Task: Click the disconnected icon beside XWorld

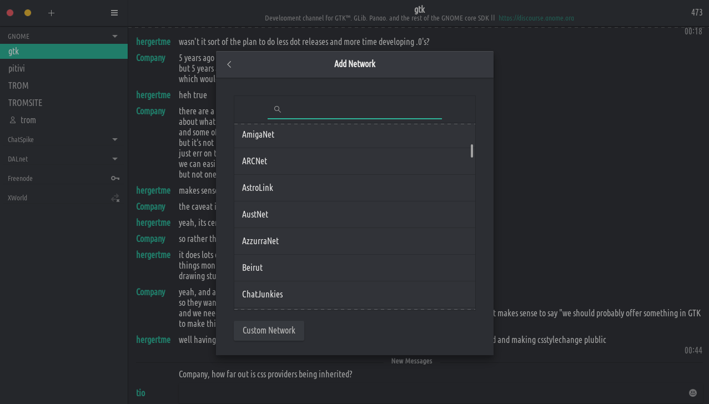Action: click(115, 198)
